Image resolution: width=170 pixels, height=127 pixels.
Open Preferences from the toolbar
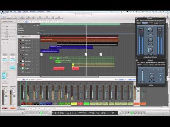point(9,17)
